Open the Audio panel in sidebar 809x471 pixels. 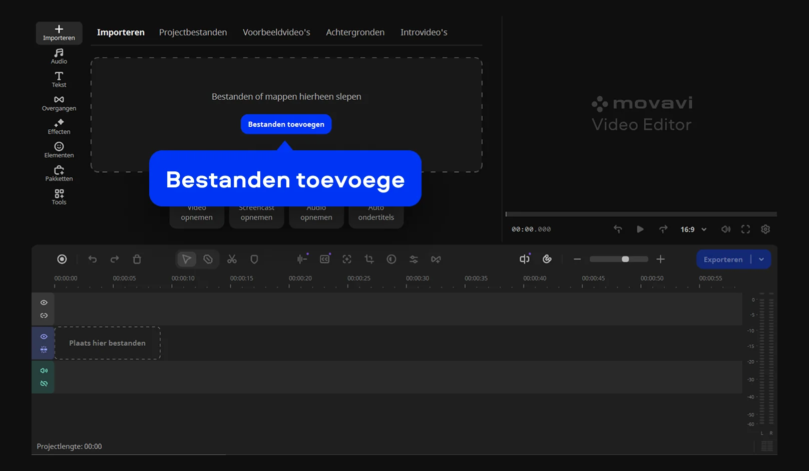(x=59, y=56)
